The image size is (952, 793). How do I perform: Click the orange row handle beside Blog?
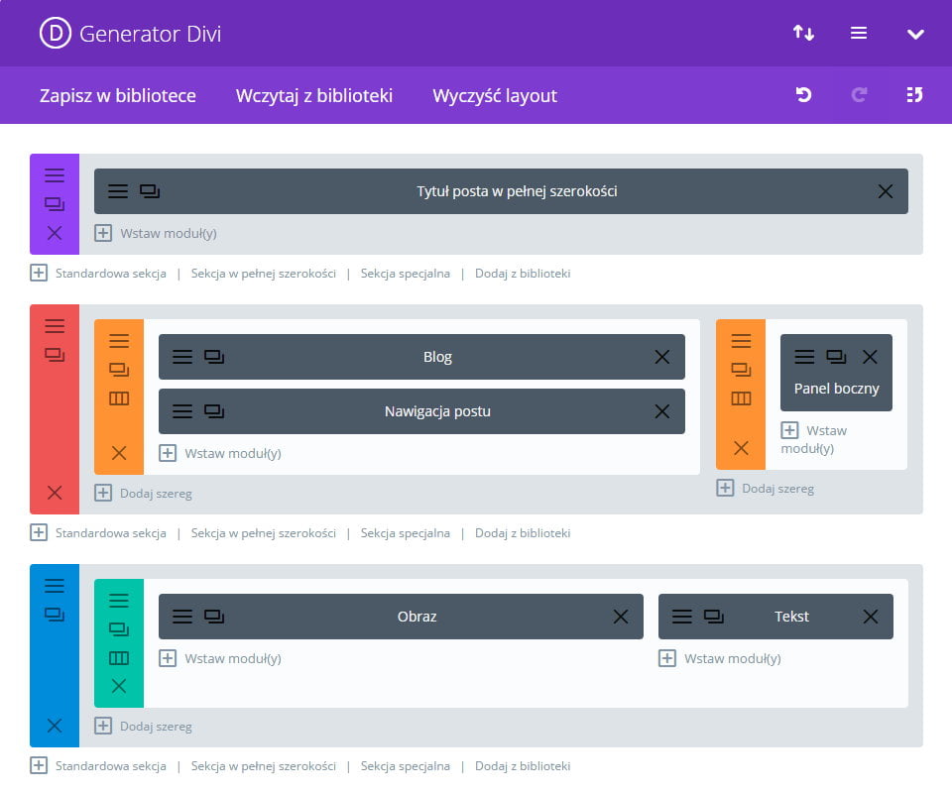[x=119, y=341]
